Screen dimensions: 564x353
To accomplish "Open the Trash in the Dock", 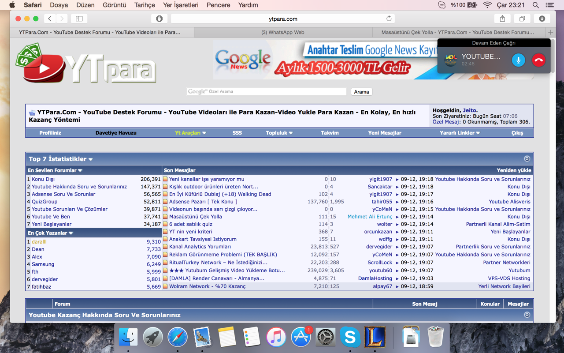I will [436, 338].
